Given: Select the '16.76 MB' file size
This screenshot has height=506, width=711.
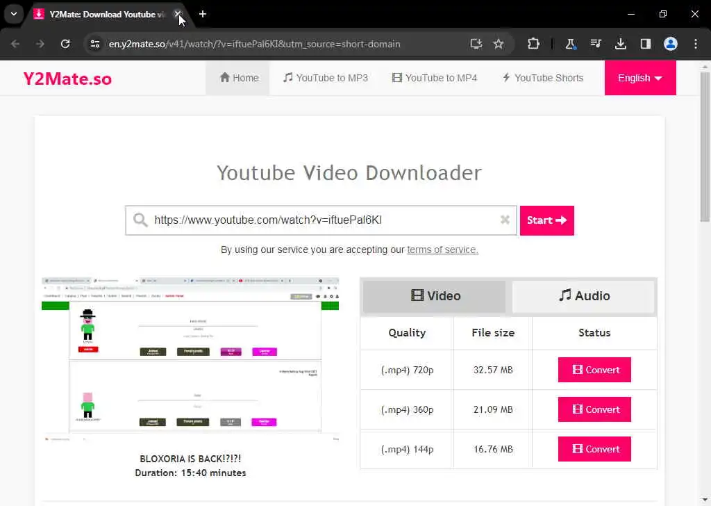Looking at the screenshot, I should 493,449.
